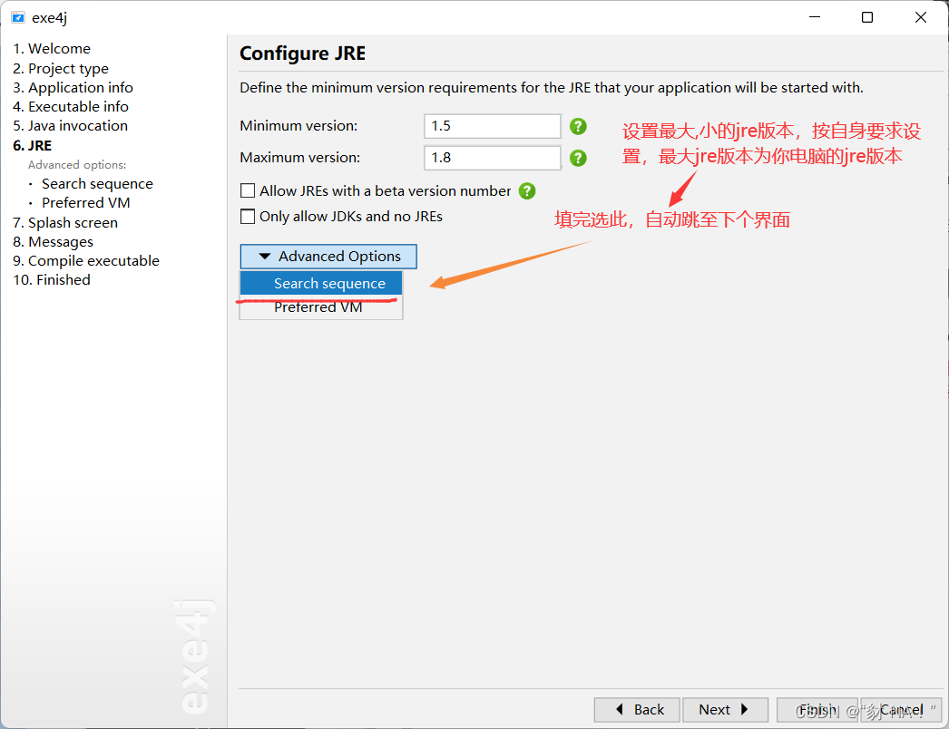Click the arrow icon on the Back button
The image size is (949, 729).
[621, 709]
